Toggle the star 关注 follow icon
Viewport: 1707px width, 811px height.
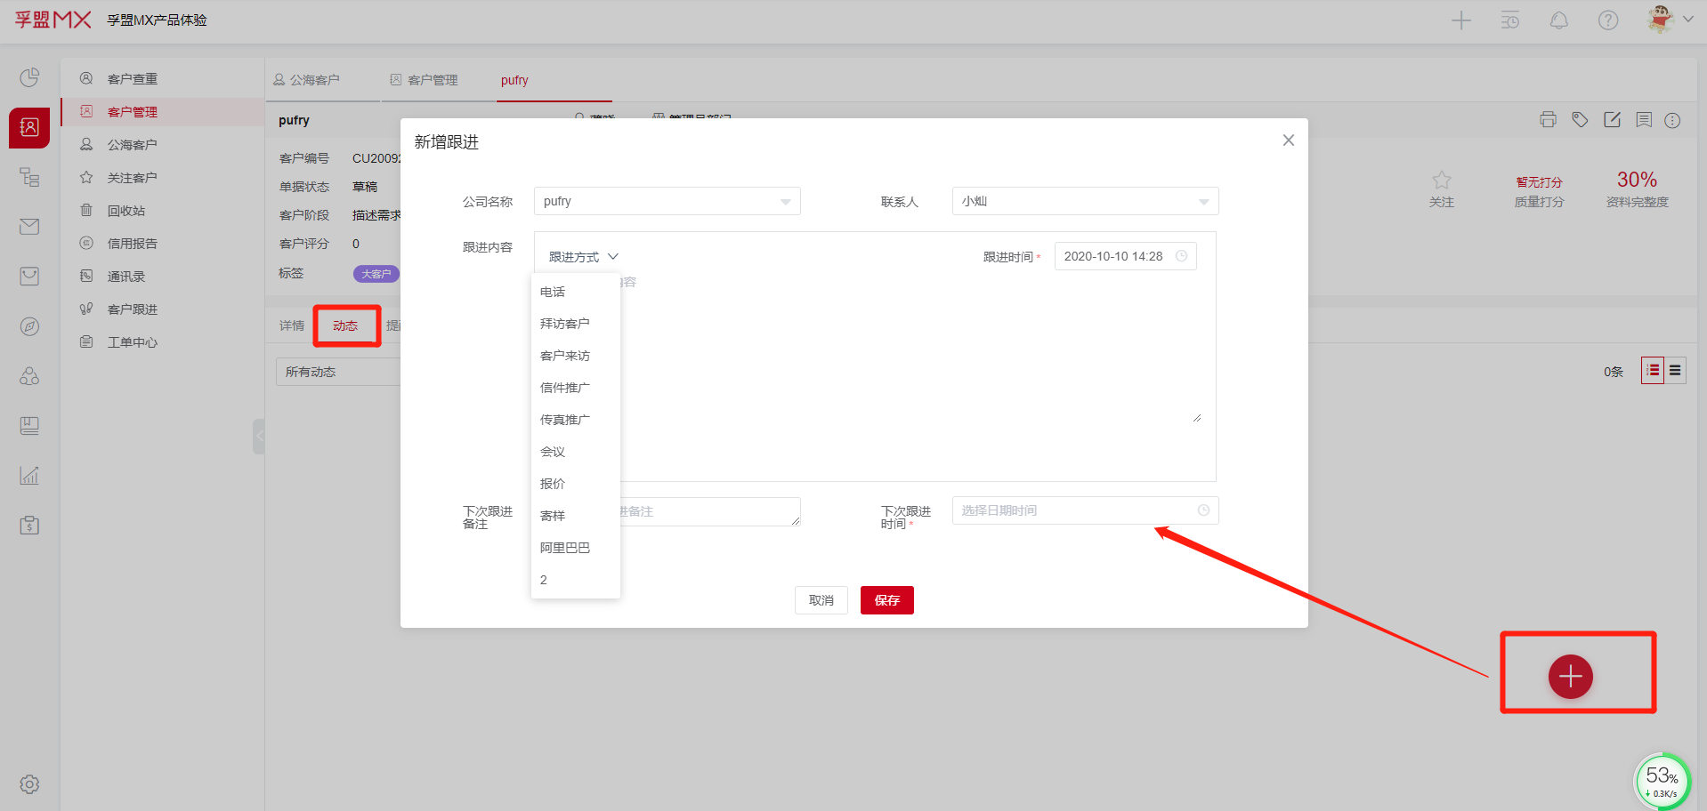[1441, 181]
